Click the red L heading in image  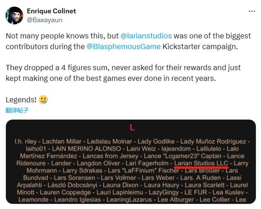point(132,128)
